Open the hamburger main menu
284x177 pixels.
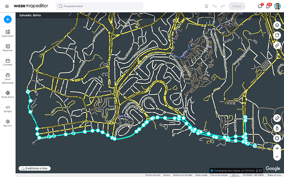(7, 6)
